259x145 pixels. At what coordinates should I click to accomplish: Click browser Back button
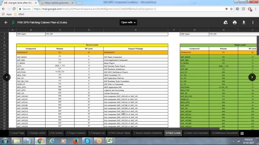3,9
